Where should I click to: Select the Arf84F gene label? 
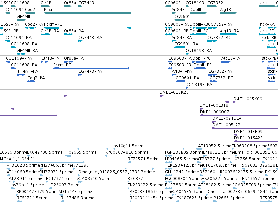[178, 10]
